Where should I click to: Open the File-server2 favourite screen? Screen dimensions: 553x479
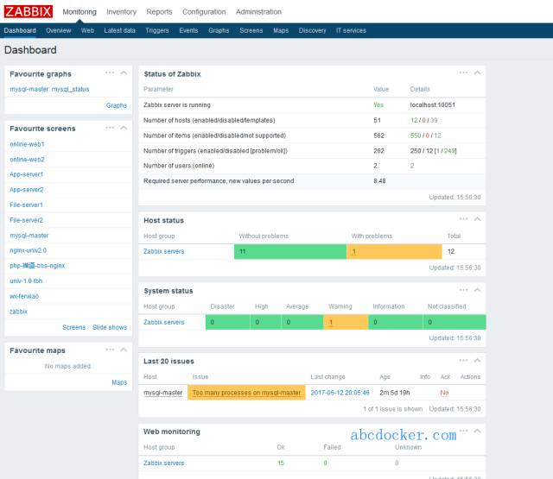pos(26,220)
